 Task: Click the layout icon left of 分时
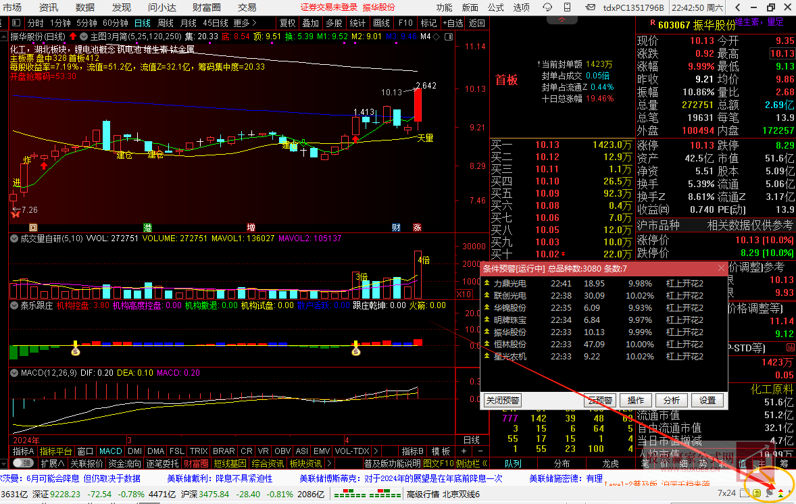coord(14,22)
